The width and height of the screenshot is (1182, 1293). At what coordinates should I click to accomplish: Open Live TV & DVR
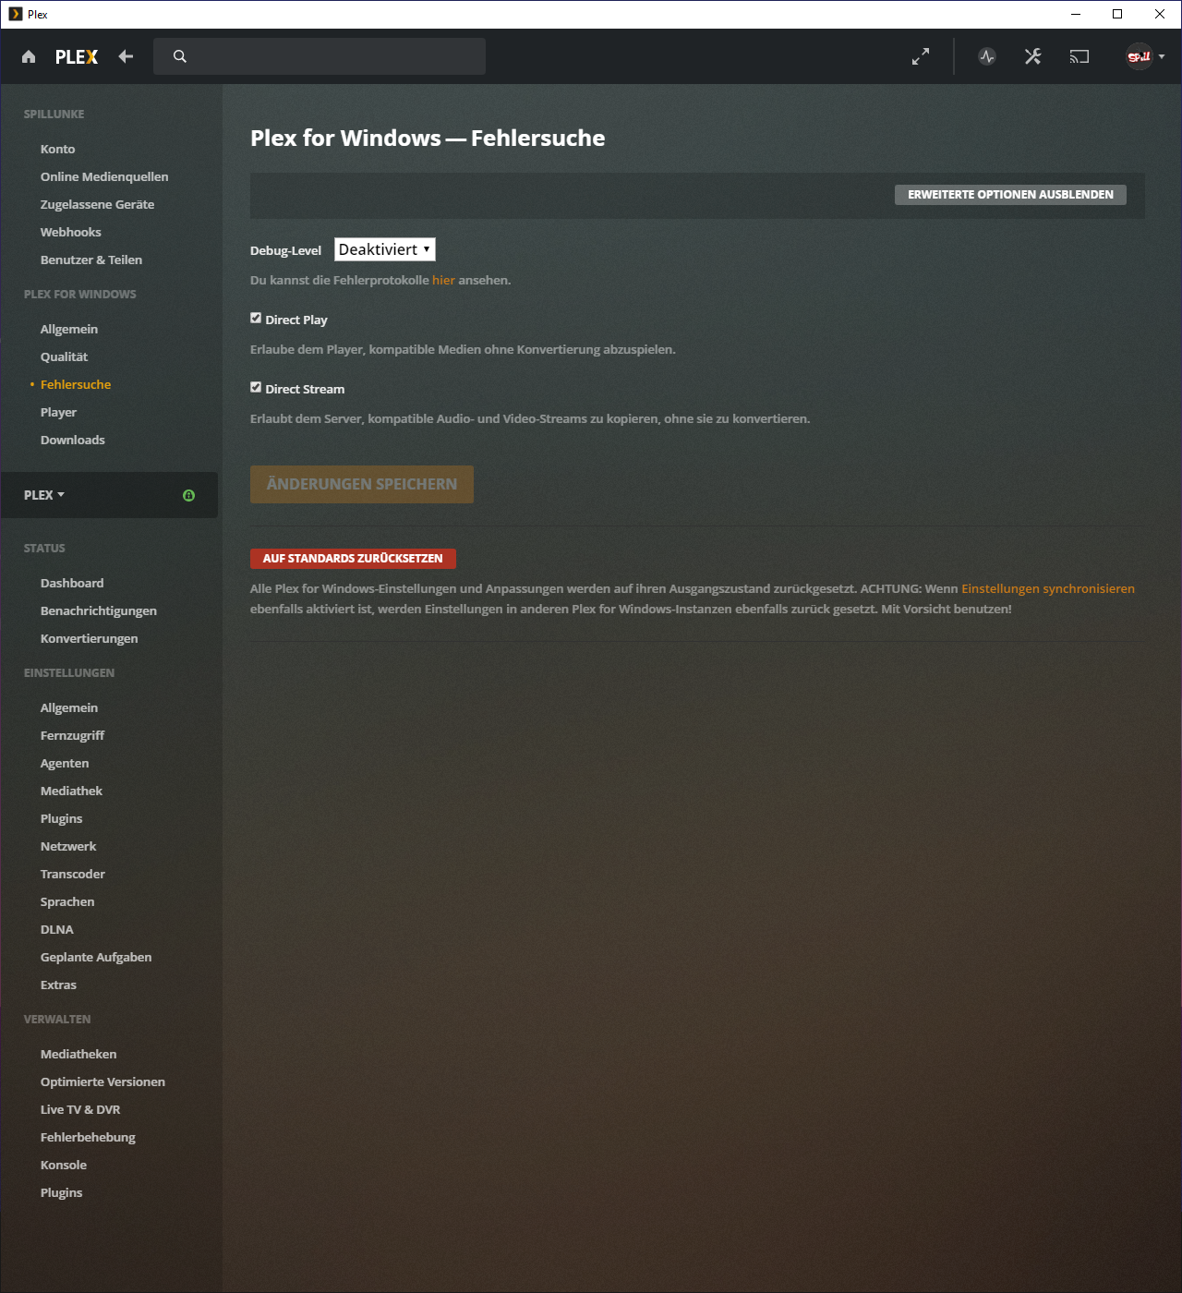click(x=80, y=1109)
